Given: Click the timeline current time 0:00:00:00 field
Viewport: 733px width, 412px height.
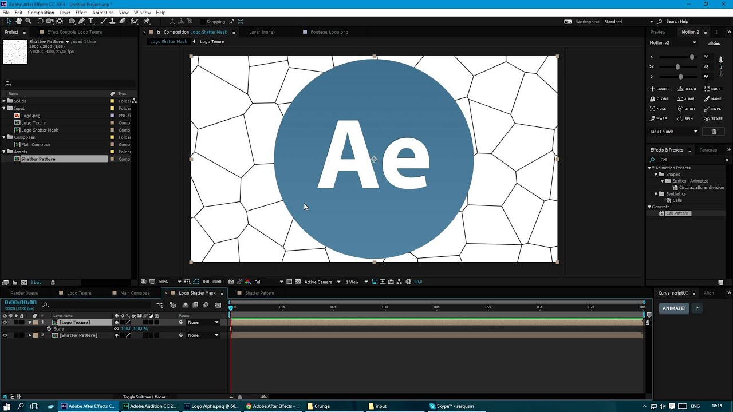Looking at the screenshot, I should [21, 303].
